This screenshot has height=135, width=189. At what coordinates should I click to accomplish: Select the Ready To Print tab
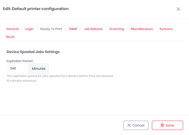(x=51, y=29)
